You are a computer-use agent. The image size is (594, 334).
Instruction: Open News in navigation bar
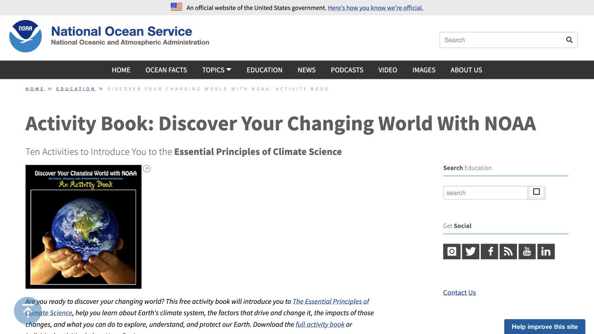[x=307, y=70]
